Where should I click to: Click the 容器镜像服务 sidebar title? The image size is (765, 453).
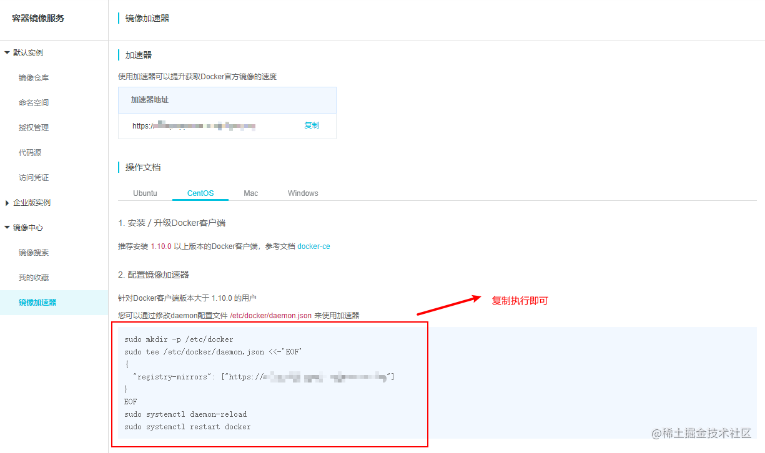38,18
